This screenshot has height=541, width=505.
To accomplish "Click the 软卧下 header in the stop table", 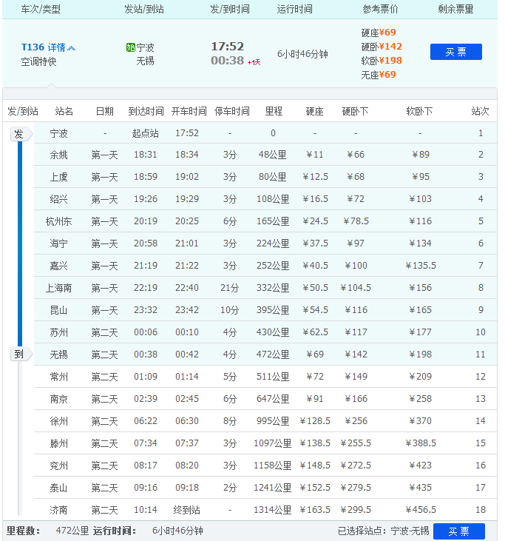I will pos(419,111).
